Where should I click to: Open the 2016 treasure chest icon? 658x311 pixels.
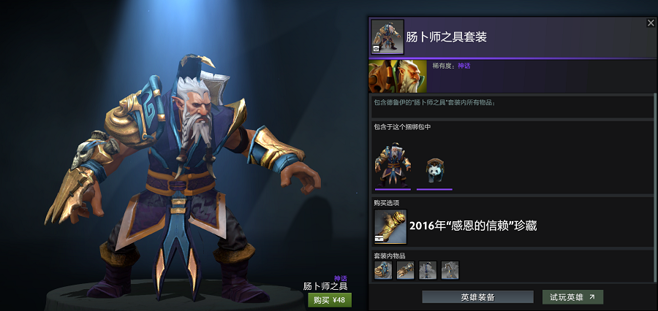click(x=390, y=226)
